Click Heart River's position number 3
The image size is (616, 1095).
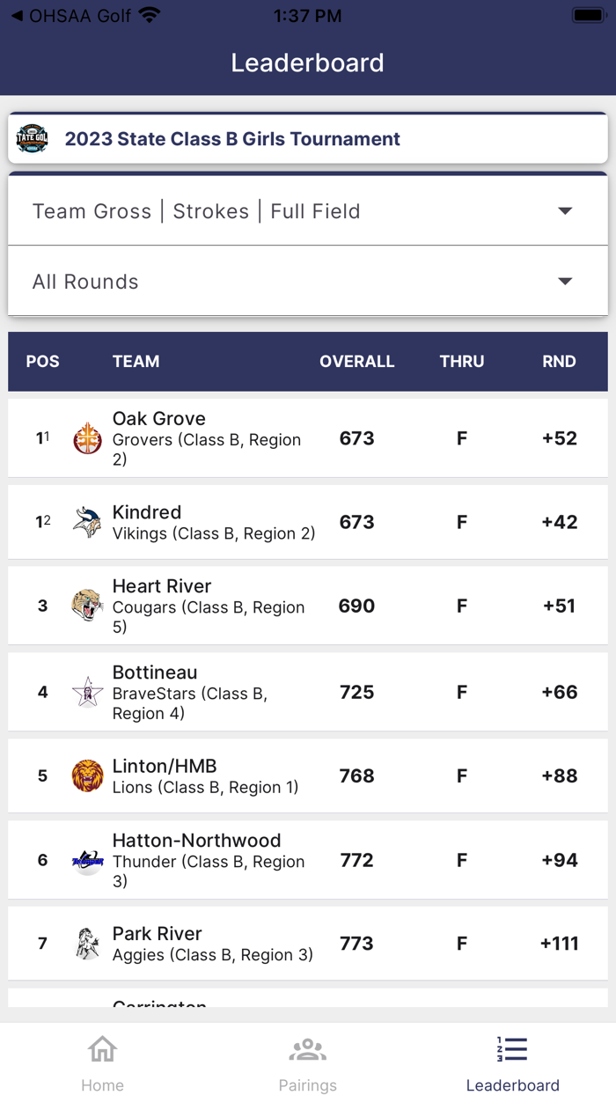point(41,606)
